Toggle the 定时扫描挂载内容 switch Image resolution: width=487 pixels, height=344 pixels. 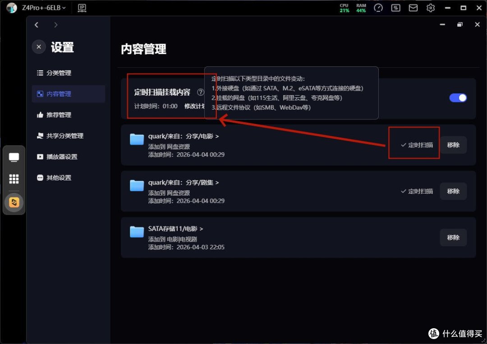458,98
